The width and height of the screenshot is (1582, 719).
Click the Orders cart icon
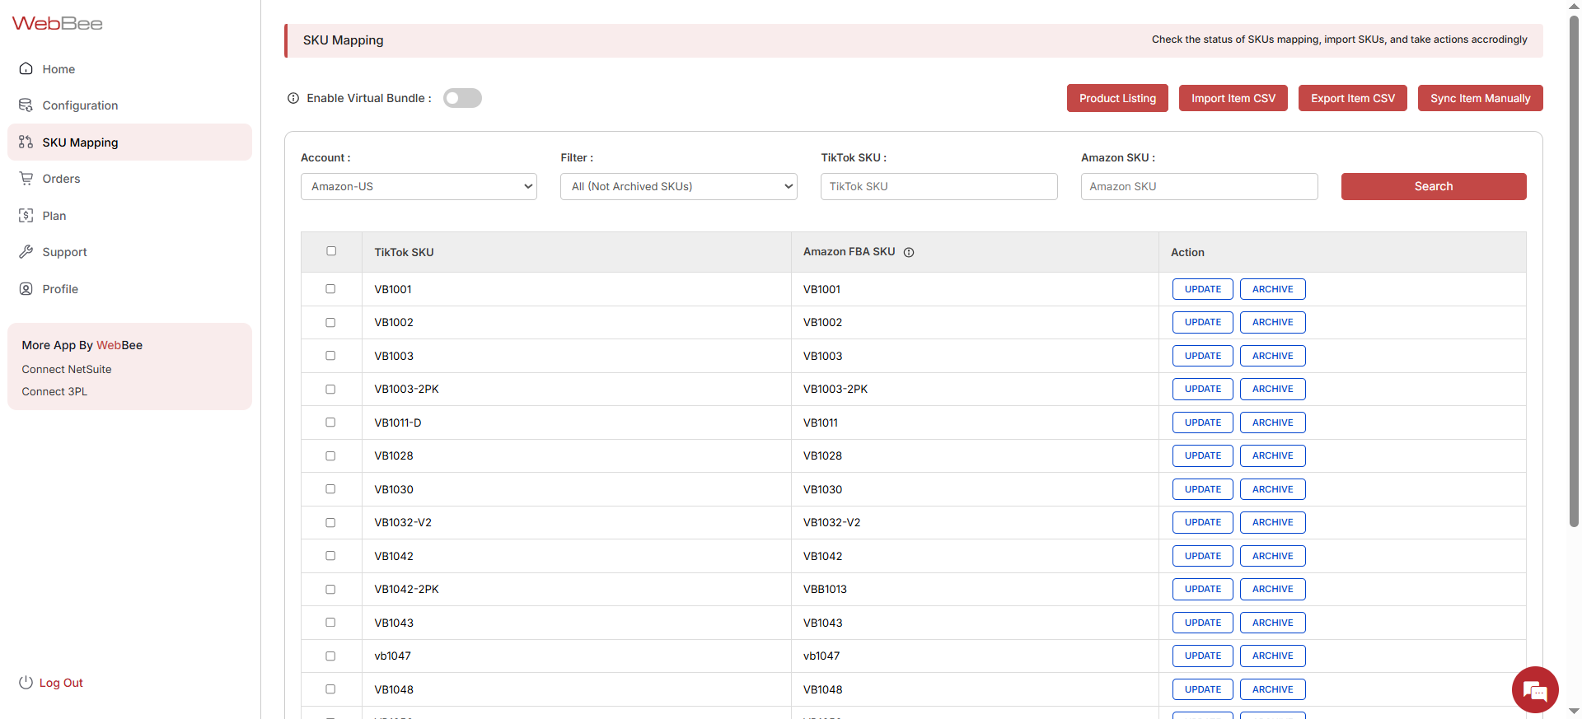point(26,179)
